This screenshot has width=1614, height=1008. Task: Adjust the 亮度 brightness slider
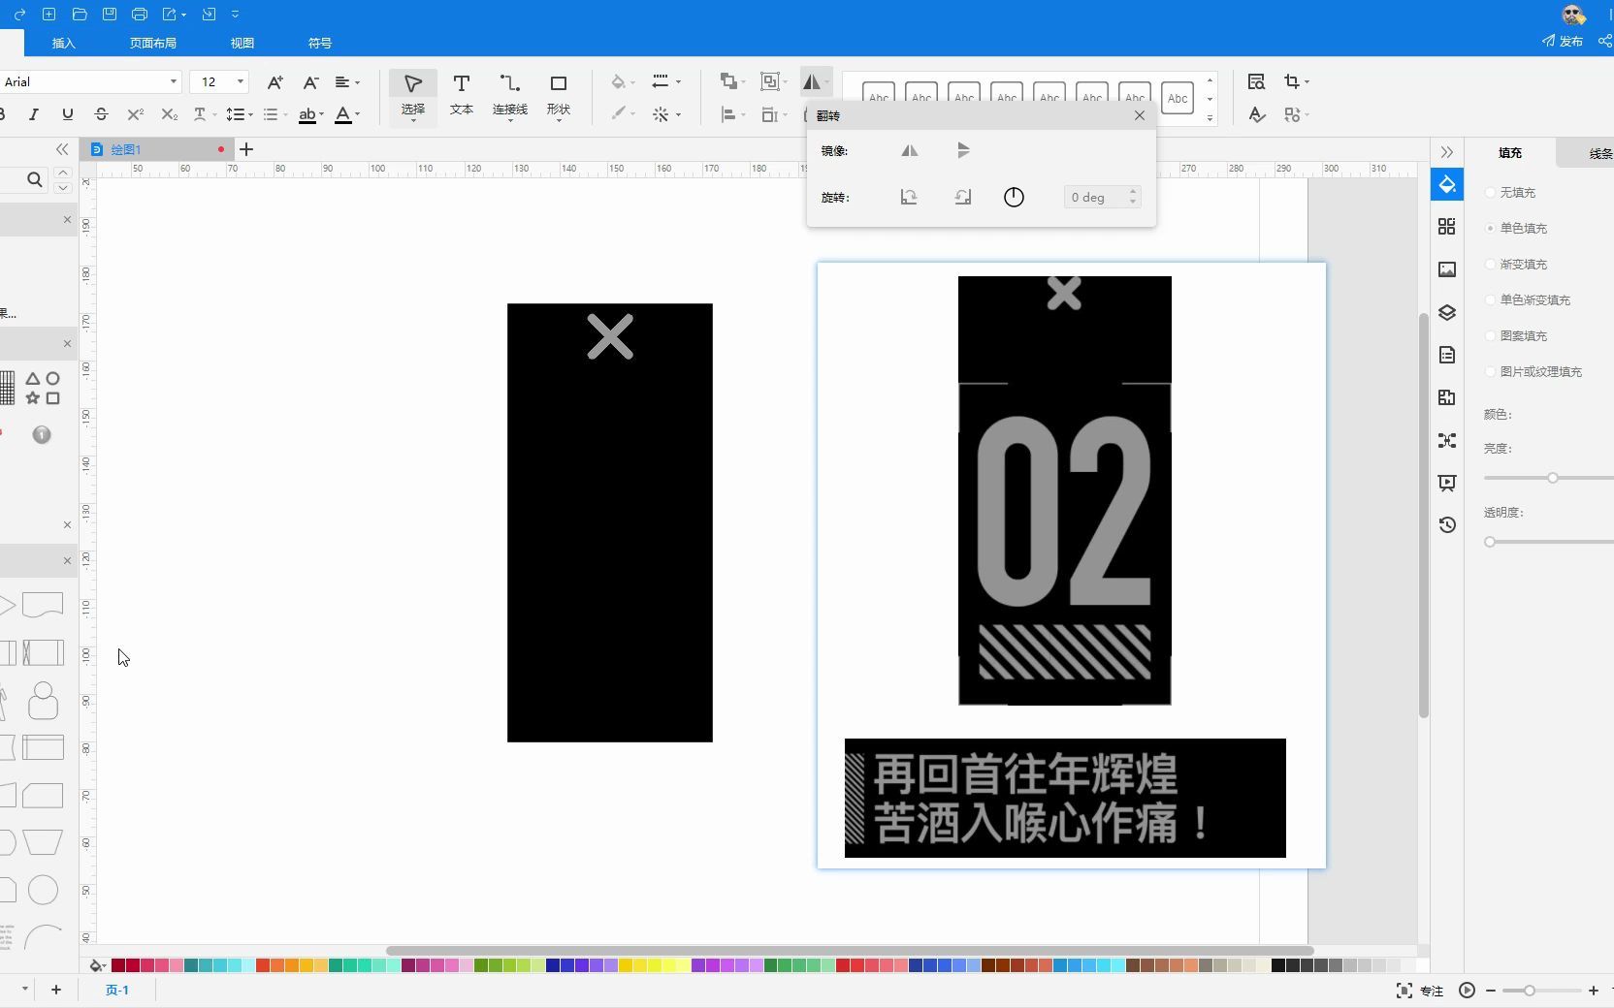click(x=1550, y=477)
